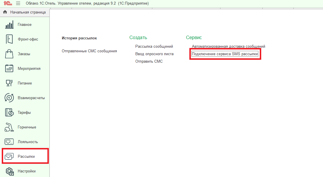
Task: Switch to the Мероприятия section
Action: [29, 68]
